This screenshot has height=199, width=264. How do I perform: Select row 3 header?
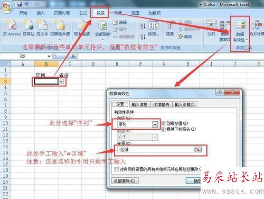pyautogui.click(x=5, y=82)
